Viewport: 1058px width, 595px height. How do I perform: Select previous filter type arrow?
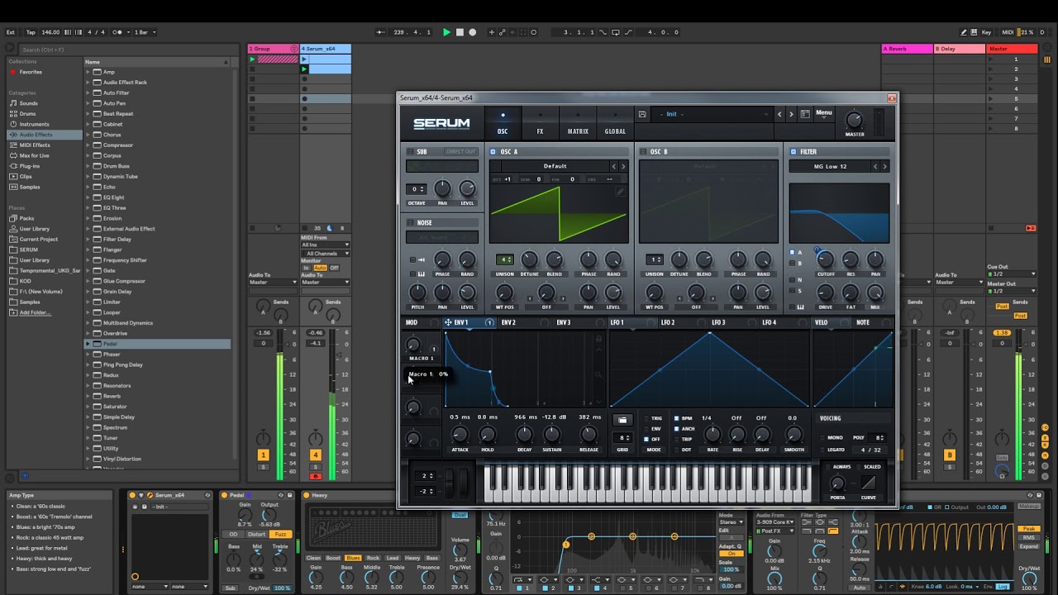[875, 166]
